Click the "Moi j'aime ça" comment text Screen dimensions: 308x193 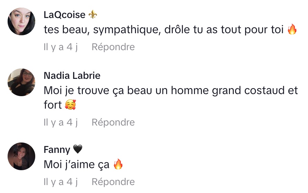(76, 165)
